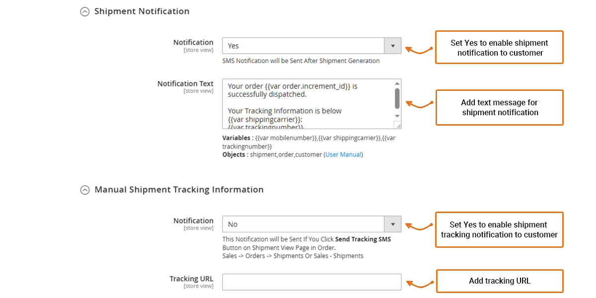596x298 pixels.
Task: Click the Manual Shipment Tracking Information heading text
Action: (x=179, y=190)
